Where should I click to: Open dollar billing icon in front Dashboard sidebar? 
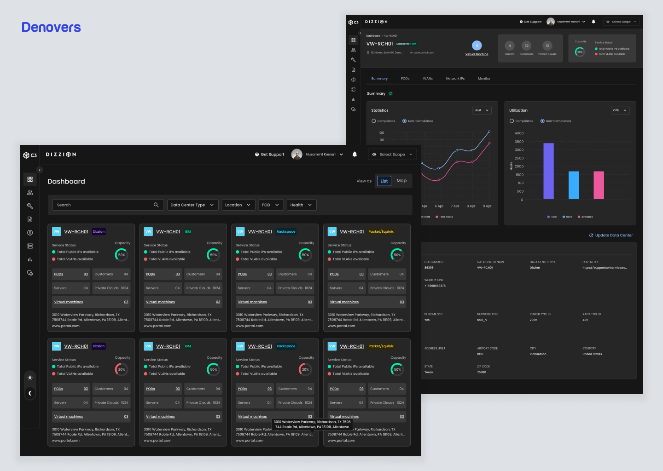point(30,233)
